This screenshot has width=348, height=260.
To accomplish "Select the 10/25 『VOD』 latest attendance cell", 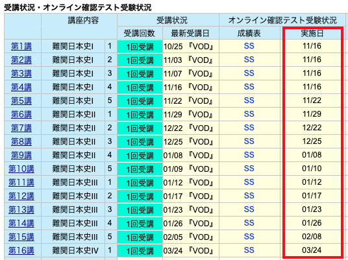I will [191, 46].
